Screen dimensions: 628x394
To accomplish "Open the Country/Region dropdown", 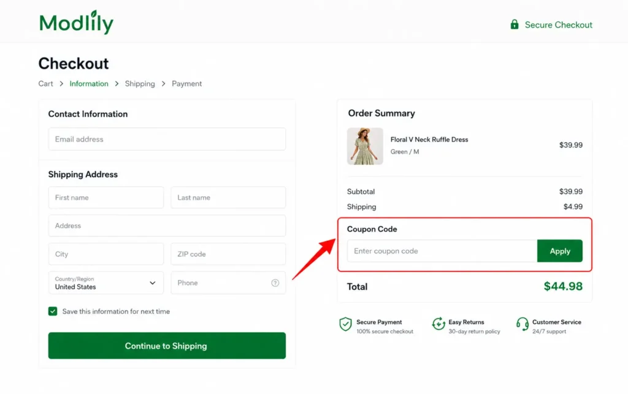I will (106, 283).
